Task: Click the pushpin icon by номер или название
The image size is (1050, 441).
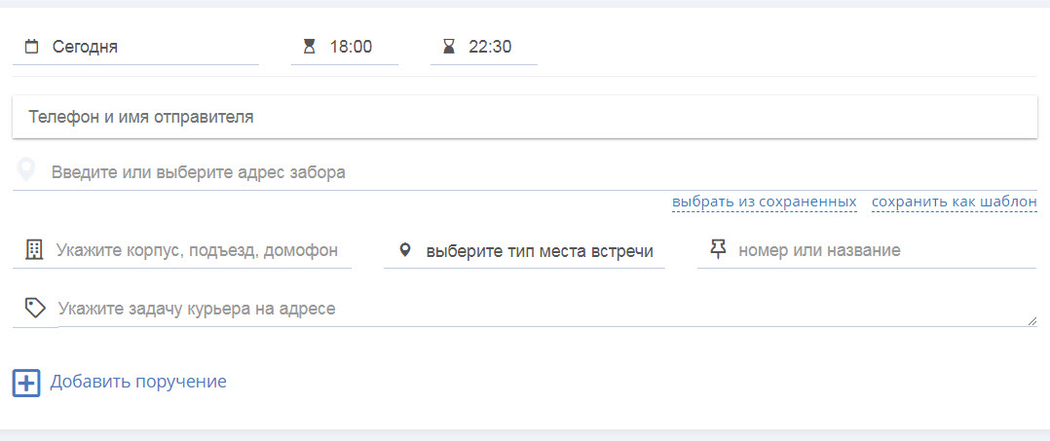Action: (719, 250)
